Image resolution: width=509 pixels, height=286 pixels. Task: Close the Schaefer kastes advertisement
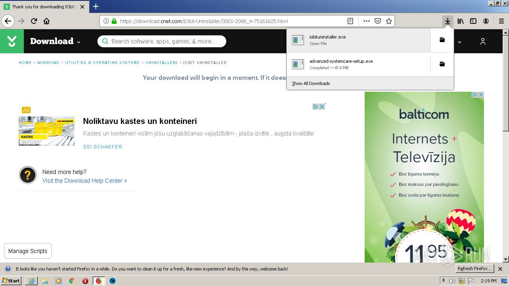pyautogui.click(x=322, y=106)
